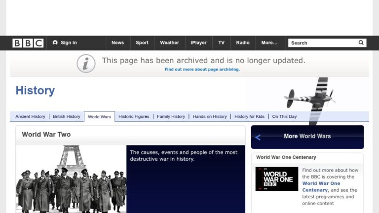Open the World War One BBC thumbnail

click(277, 178)
